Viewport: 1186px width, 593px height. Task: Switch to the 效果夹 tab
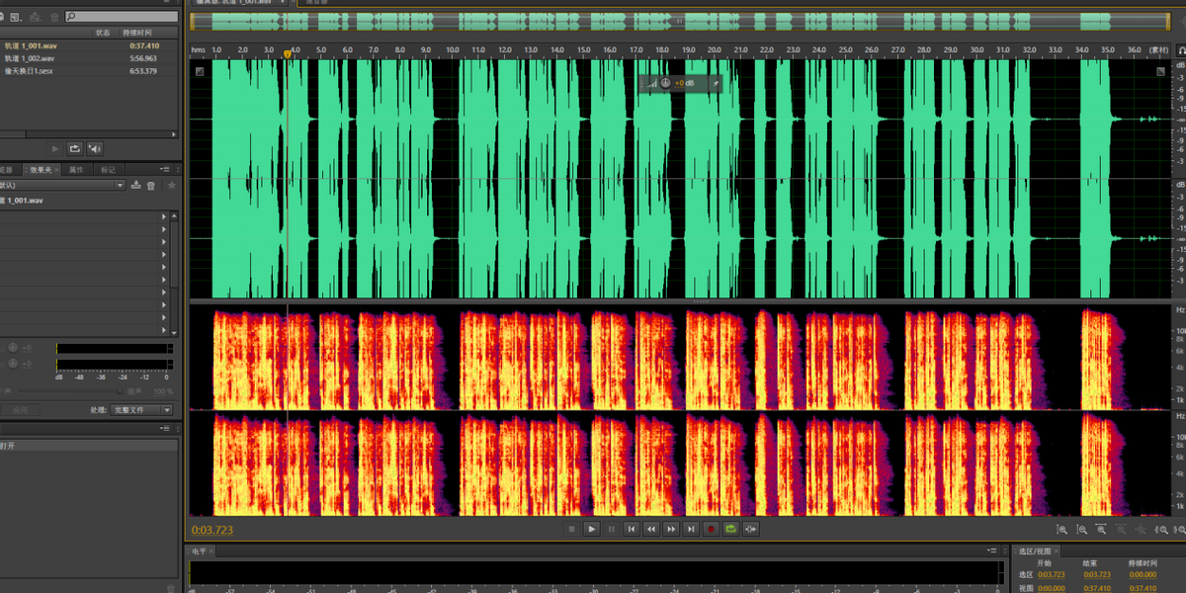(41, 170)
